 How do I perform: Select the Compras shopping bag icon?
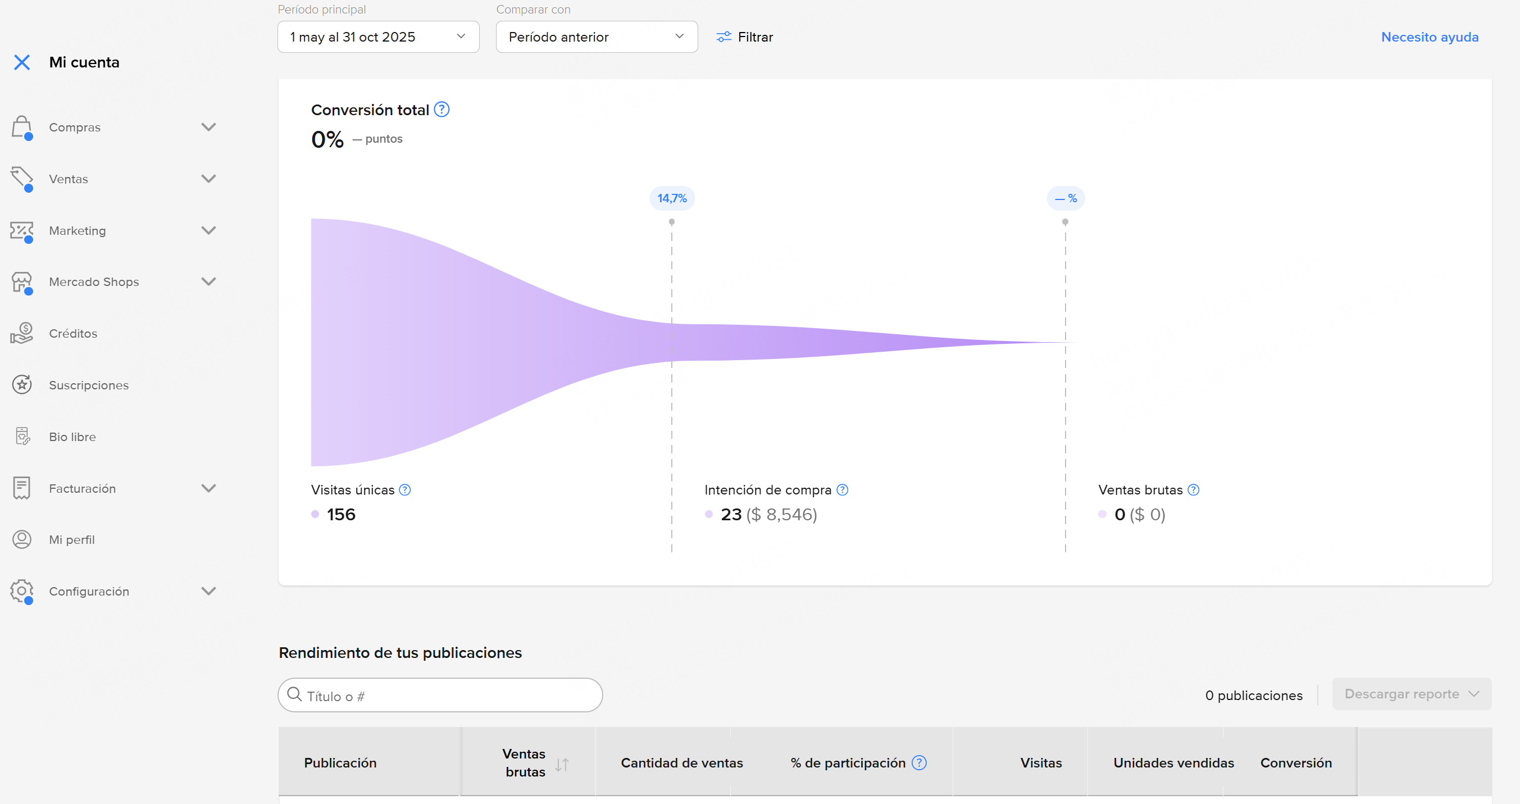tap(21, 127)
